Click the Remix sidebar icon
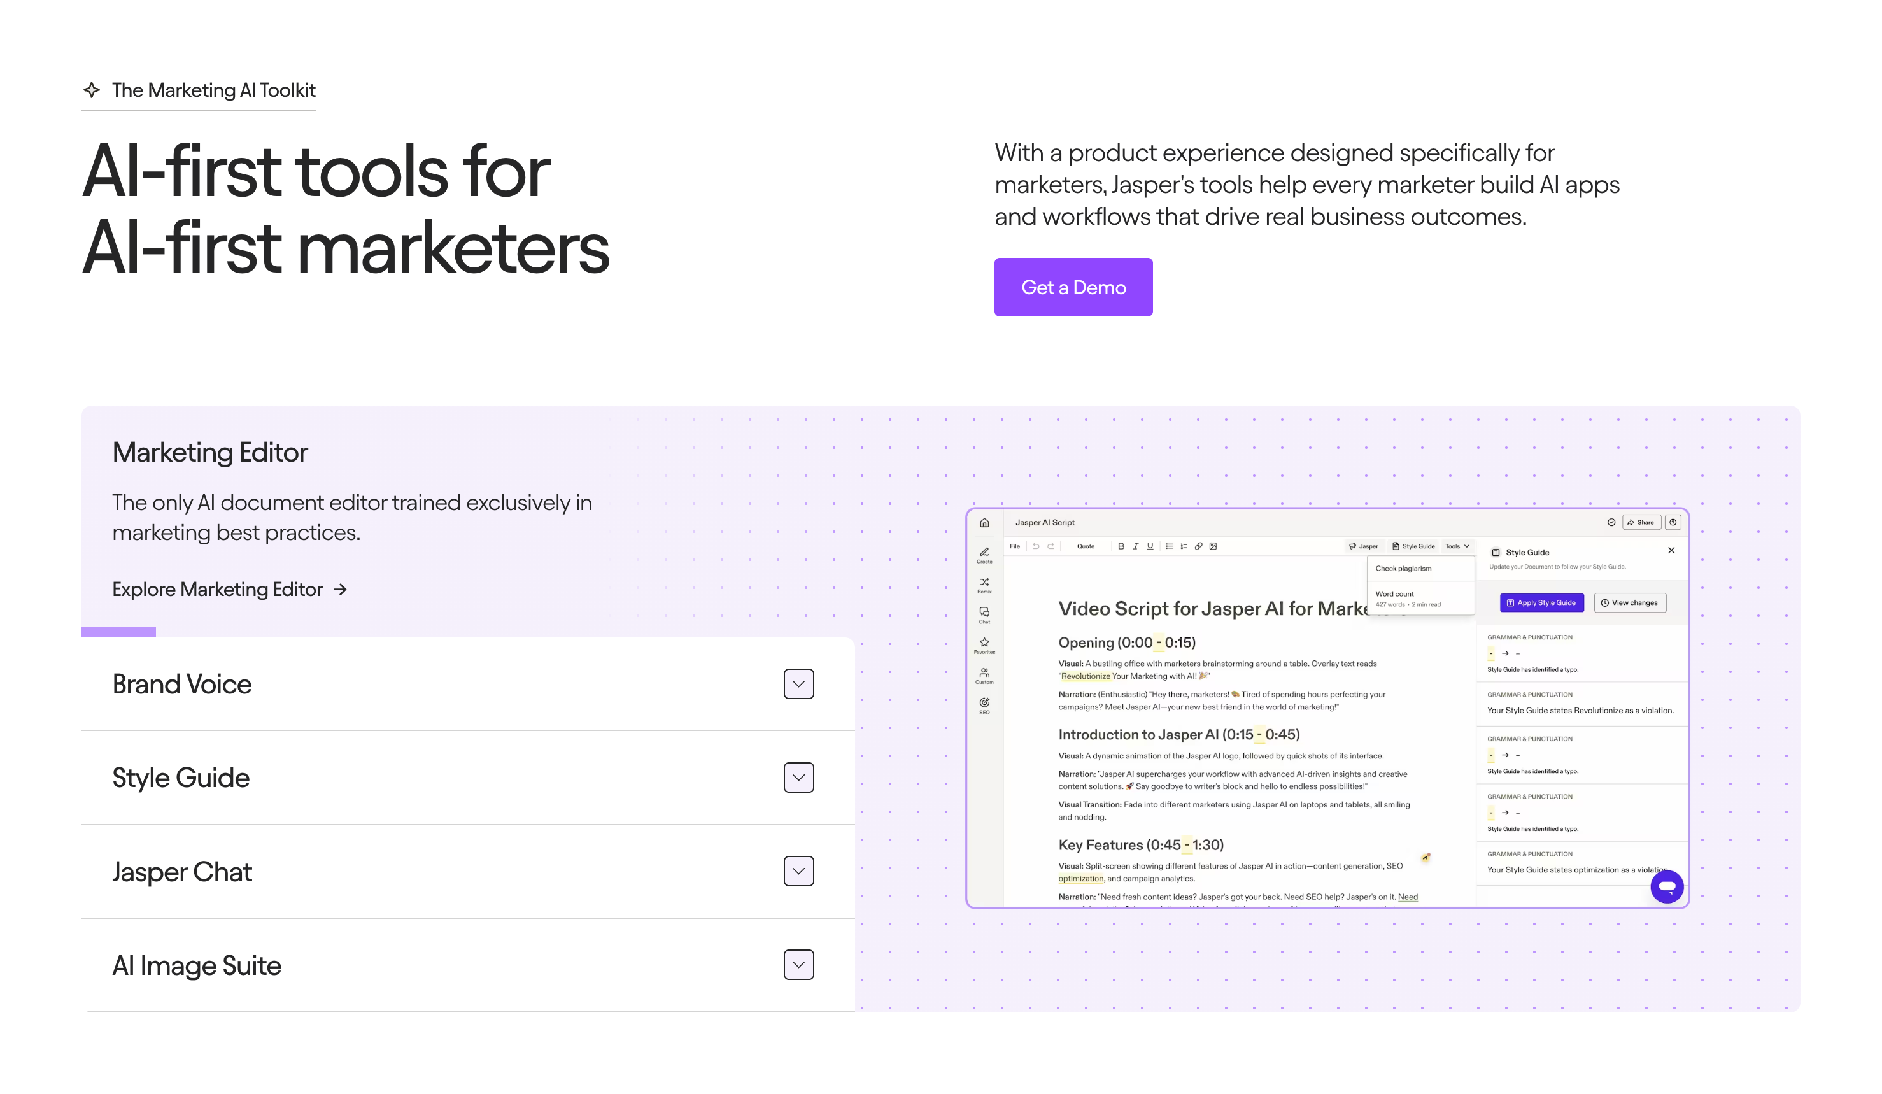This screenshot has height=1094, width=1882. [x=984, y=583]
